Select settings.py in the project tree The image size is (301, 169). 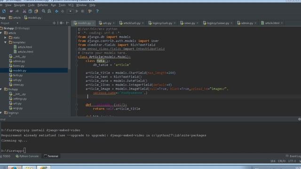point(18,99)
